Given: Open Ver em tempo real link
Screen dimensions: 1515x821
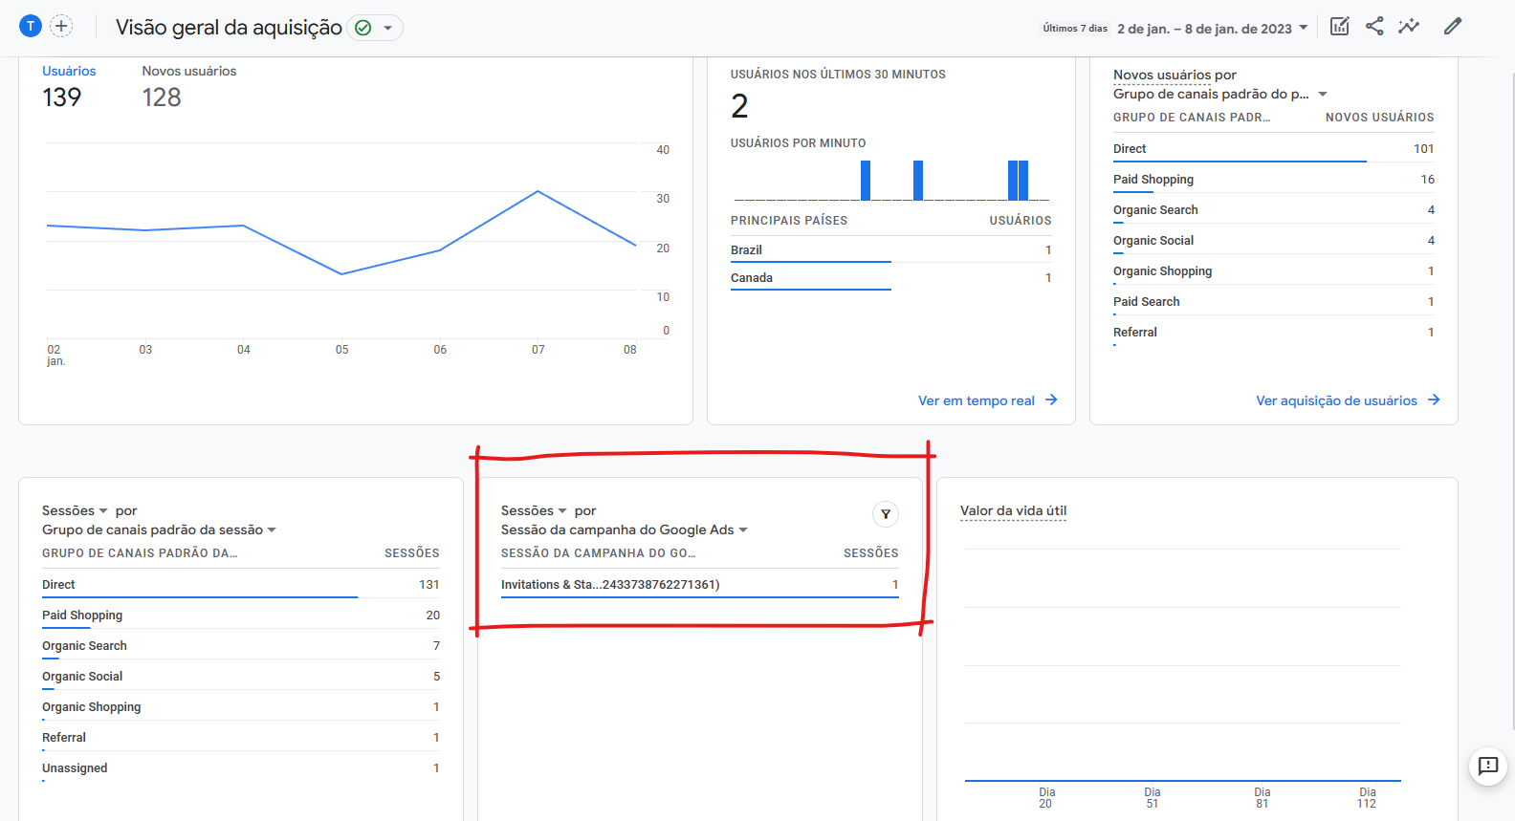Looking at the screenshot, I should click(987, 400).
